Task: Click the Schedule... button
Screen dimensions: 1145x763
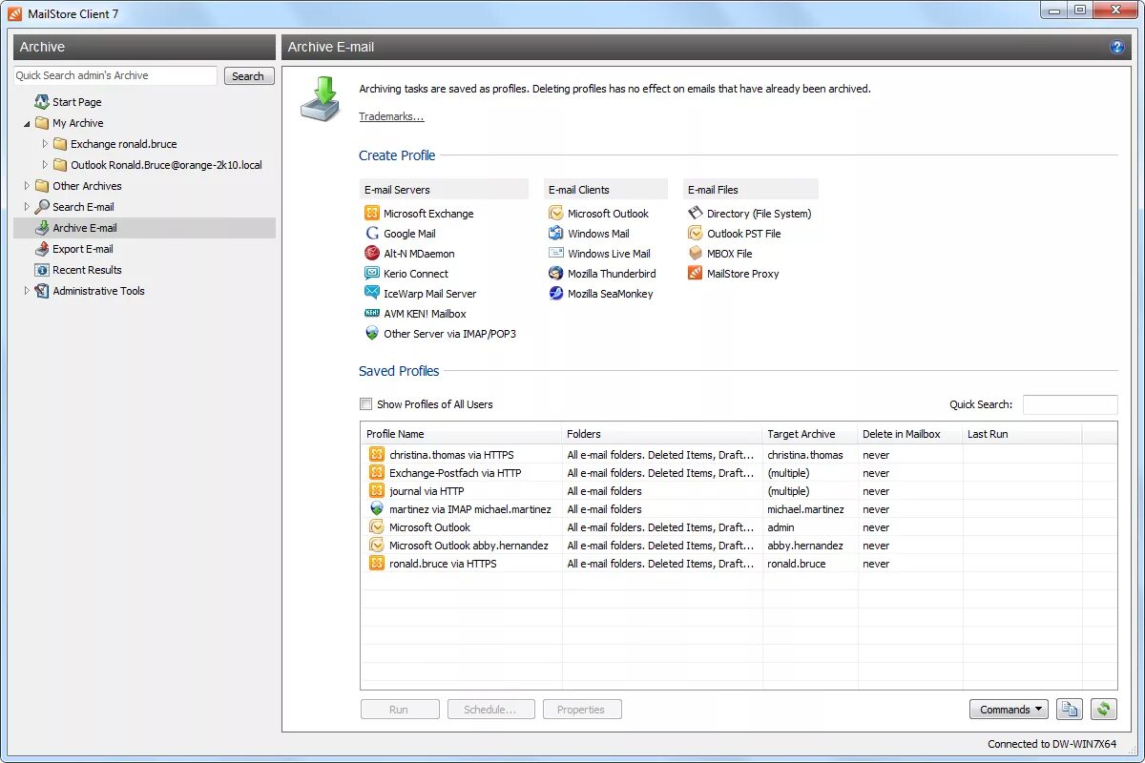Action: (x=490, y=710)
